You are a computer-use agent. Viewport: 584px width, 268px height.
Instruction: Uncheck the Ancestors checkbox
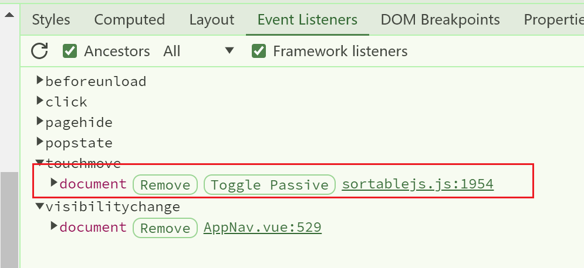(x=70, y=51)
